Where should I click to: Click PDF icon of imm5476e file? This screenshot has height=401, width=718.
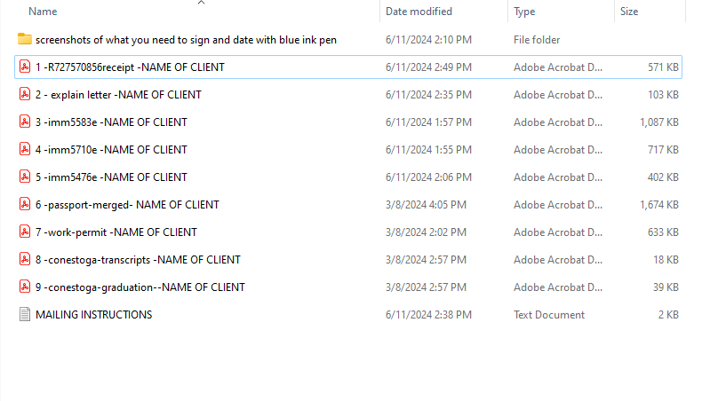[25, 177]
